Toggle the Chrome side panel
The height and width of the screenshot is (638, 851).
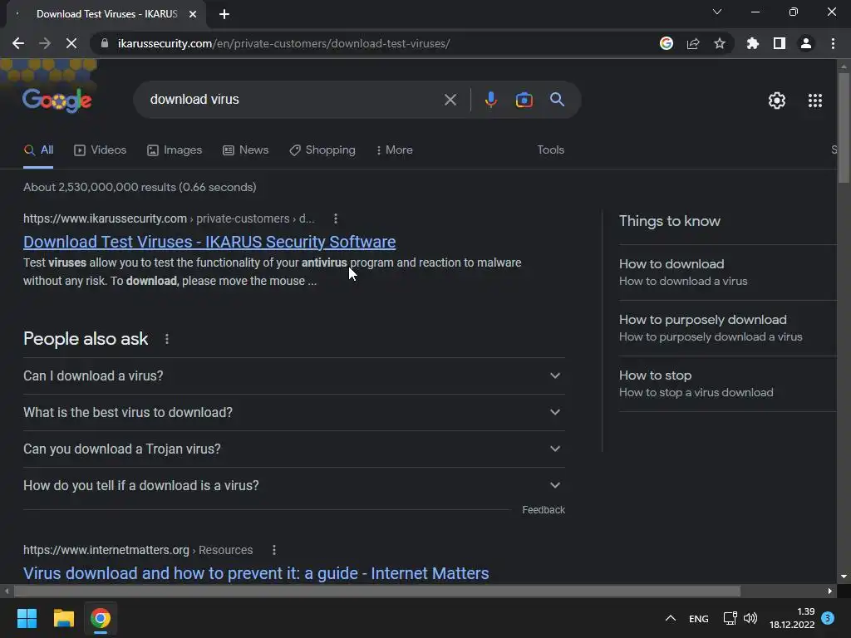[780, 43]
